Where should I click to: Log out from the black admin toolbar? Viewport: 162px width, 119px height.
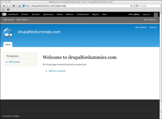(146, 14)
